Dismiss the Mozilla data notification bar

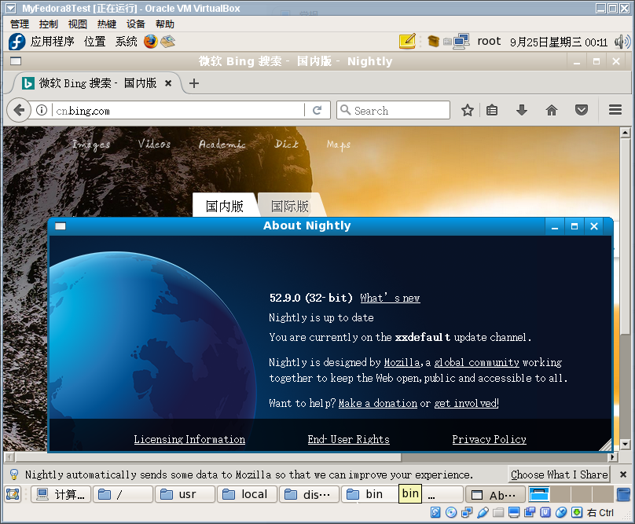[623, 475]
